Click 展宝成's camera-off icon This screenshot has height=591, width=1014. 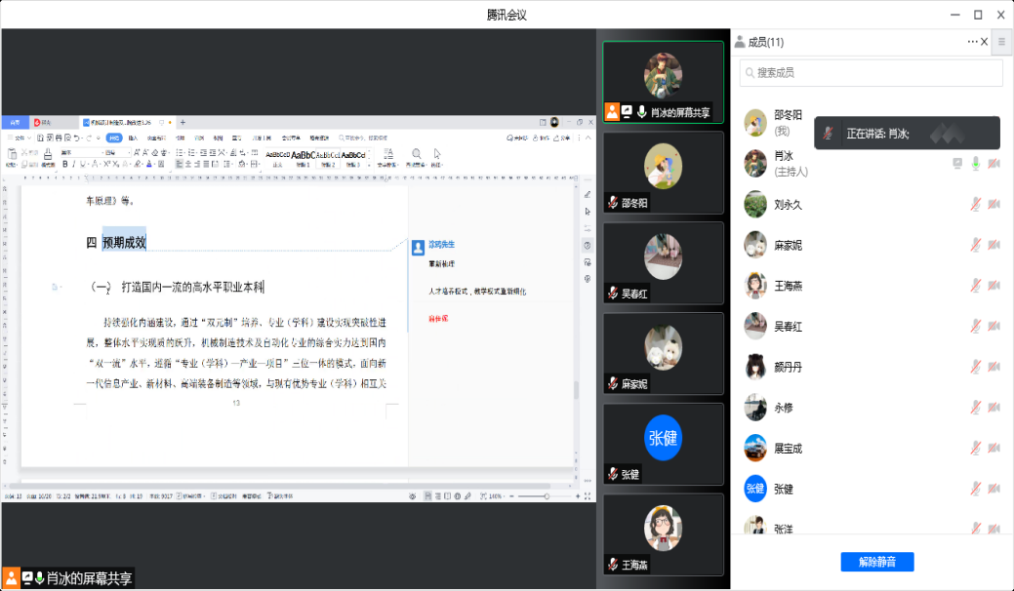pyautogui.click(x=994, y=449)
